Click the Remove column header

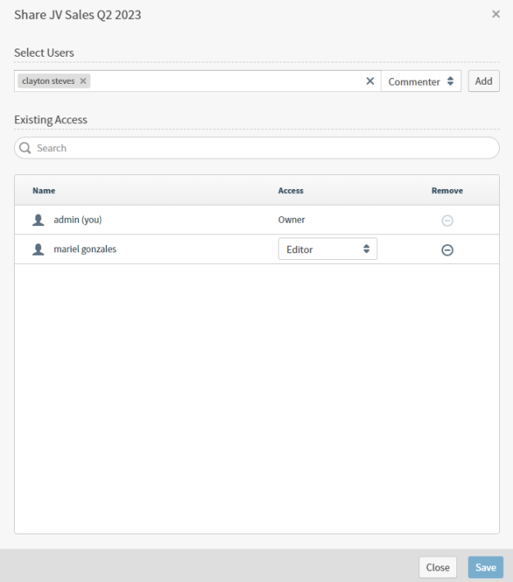click(447, 191)
